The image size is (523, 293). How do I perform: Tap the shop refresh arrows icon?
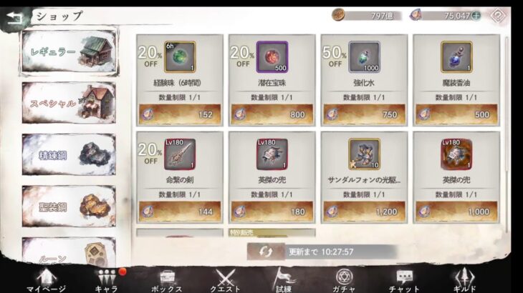click(x=266, y=252)
